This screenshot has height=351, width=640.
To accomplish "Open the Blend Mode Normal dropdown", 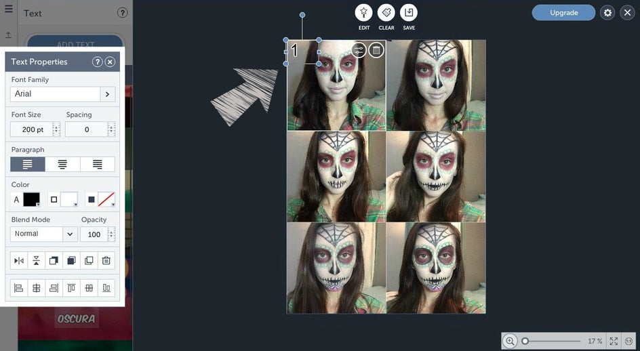I will (x=43, y=234).
